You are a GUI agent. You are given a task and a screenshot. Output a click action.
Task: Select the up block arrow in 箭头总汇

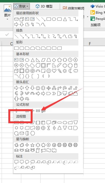click(x=27, y=88)
